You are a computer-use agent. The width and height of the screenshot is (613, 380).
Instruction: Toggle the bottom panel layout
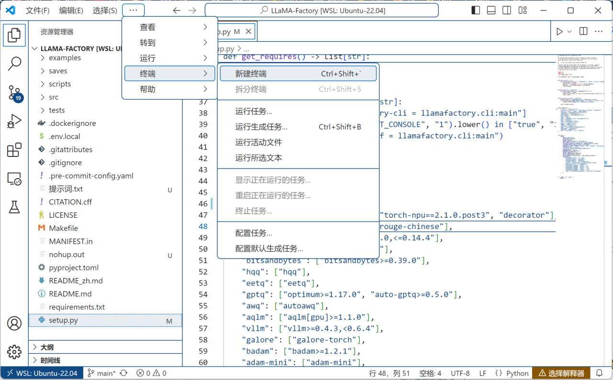491,11
